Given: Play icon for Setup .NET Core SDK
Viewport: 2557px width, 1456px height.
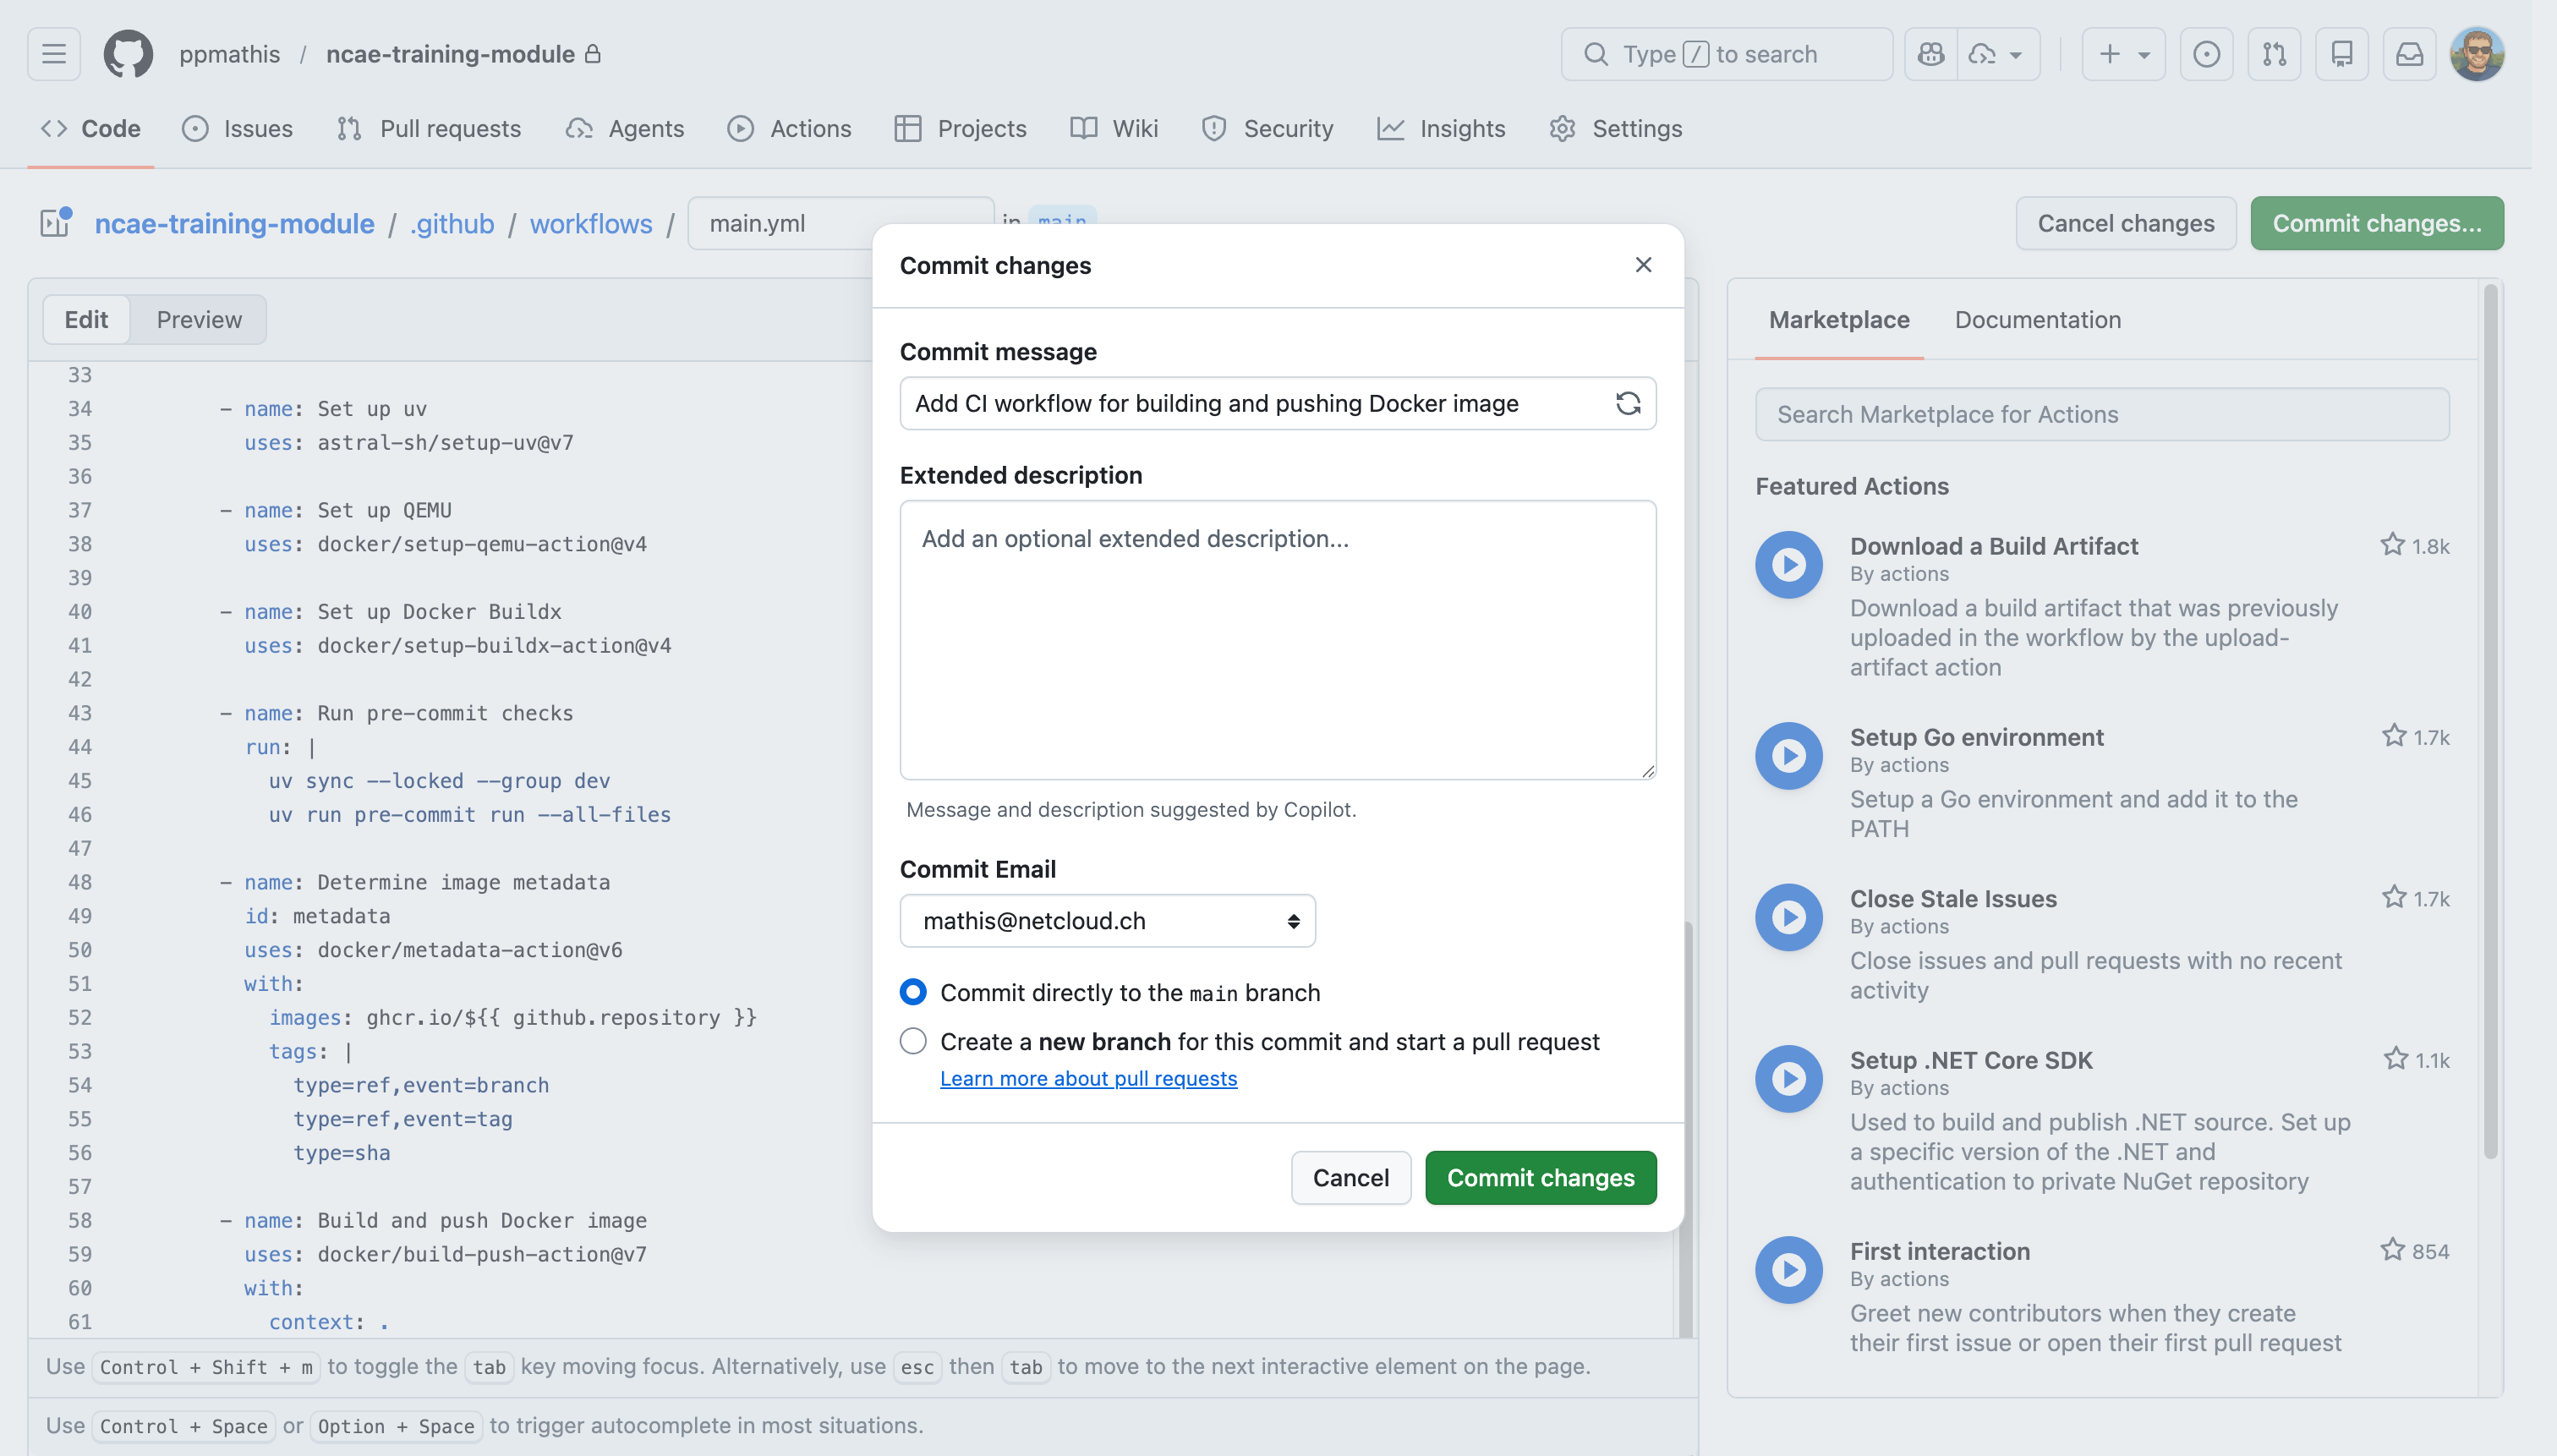Looking at the screenshot, I should pos(1789,1078).
